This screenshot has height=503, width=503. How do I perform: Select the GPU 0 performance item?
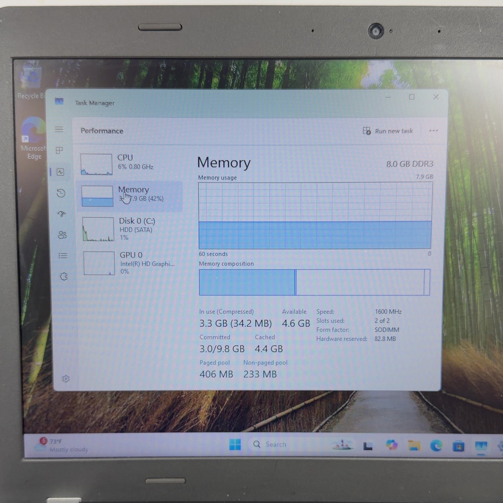pyautogui.click(x=131, y=263)
